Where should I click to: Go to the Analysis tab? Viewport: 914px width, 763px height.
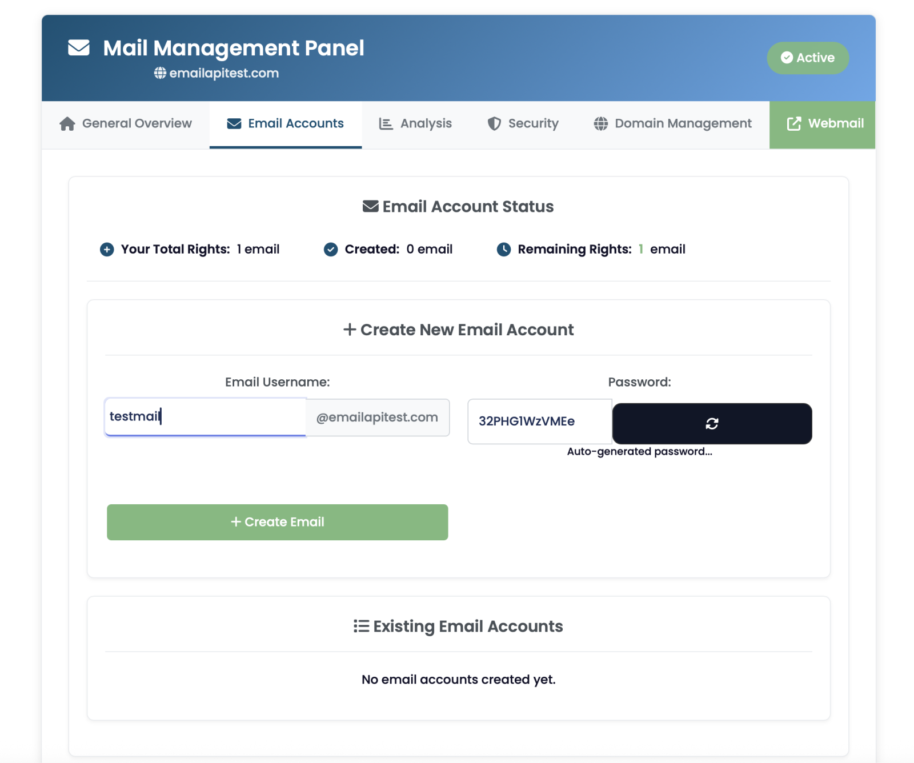point(415,124)
